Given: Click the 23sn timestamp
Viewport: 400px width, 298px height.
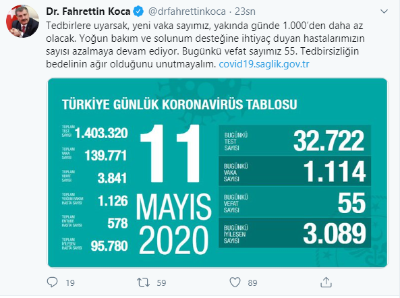Looking at the screenshot, I should click(x=245, y=11).
